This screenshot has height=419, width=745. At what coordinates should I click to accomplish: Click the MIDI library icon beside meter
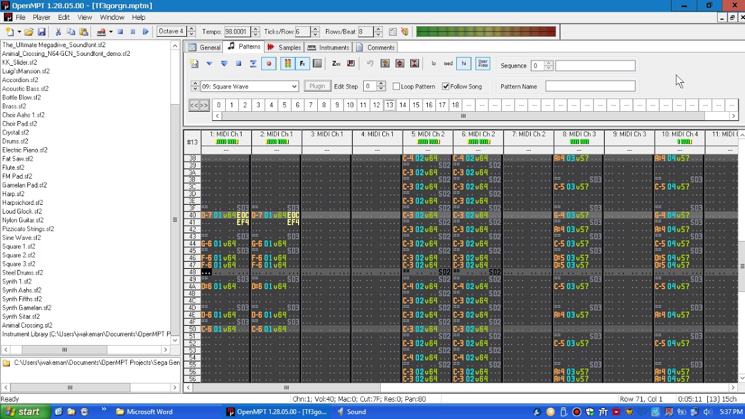(x=405, y=32)
